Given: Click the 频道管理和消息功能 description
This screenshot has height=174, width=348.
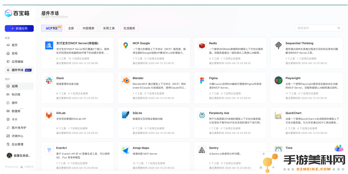Looking at the screenshot, I should [67, 84].
